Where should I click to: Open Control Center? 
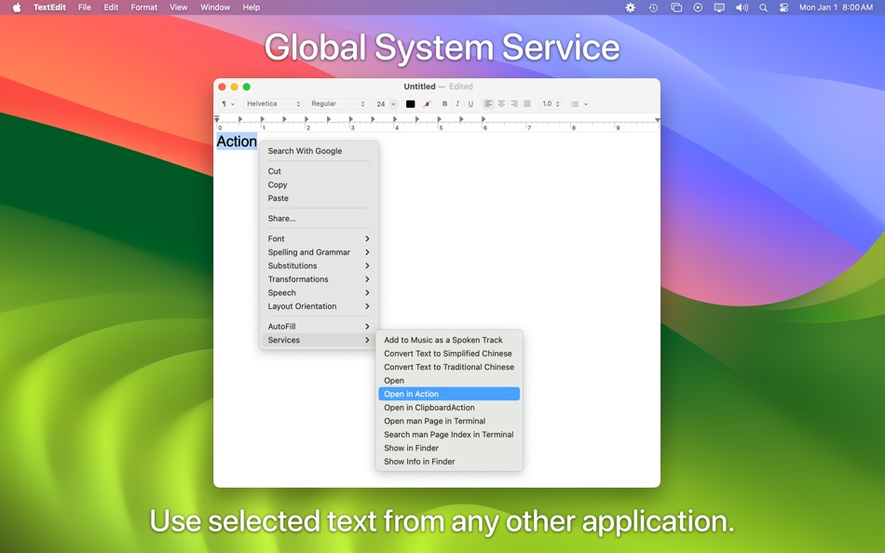coord(784,7)
